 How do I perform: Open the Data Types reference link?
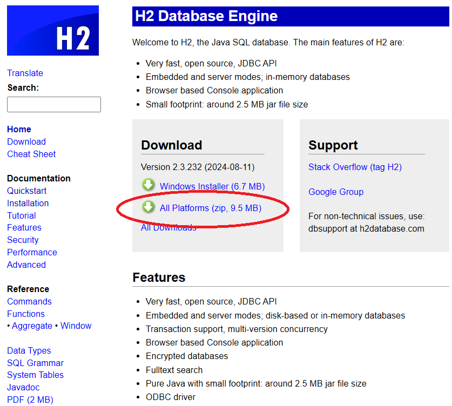pyautogui.click(x=29, y=351)
